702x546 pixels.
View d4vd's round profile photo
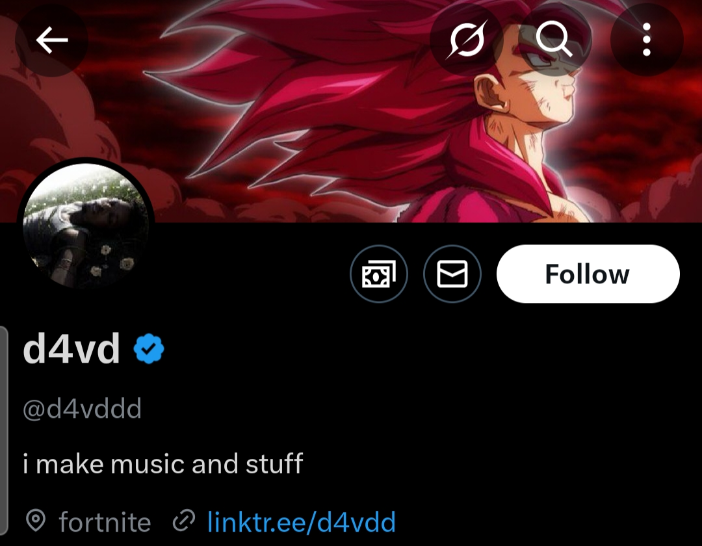[x=86, y=226]
